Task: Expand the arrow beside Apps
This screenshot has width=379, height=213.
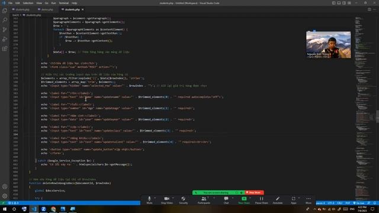Action: pos(299,198)
